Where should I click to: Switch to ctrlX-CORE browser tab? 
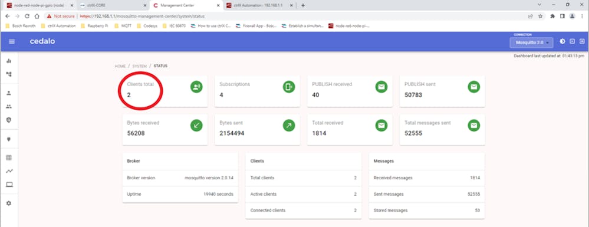(x=113, y=6)
